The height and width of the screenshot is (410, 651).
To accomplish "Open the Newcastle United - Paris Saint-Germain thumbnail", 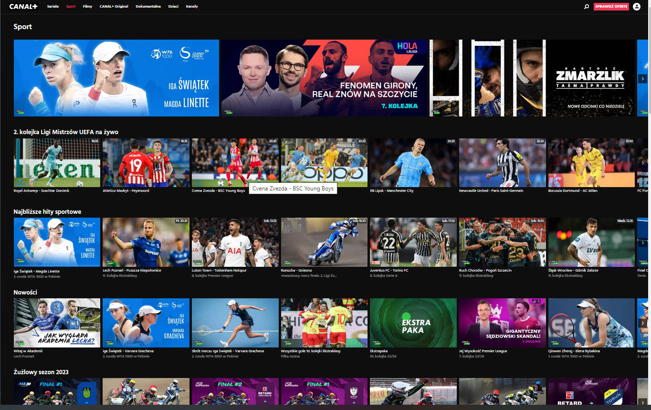I will coord(503,163).
